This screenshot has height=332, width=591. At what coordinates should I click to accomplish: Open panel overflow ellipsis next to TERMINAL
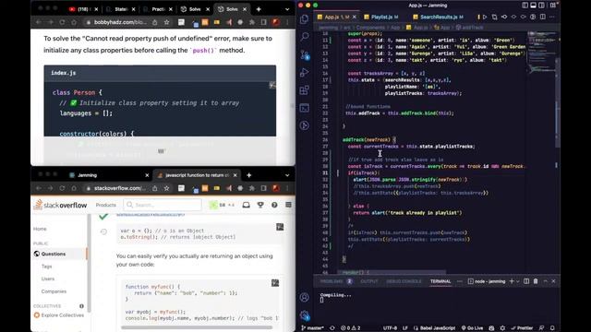(460, 281)
